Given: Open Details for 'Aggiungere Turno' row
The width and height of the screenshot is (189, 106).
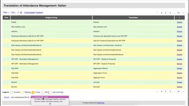Looking at the screenshot, I should [x=179, y=73].
